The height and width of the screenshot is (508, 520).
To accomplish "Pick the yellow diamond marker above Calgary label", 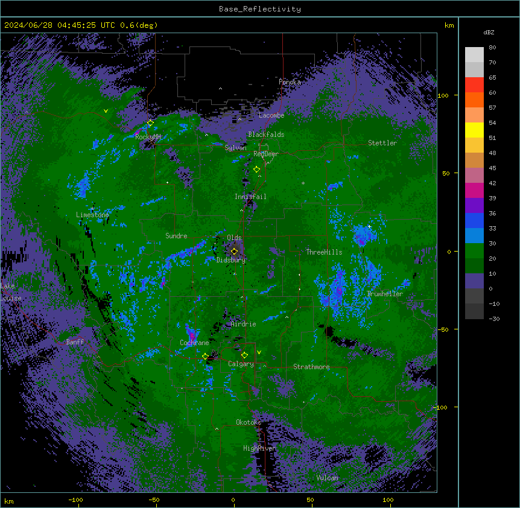I will click(x=244, y=355).
